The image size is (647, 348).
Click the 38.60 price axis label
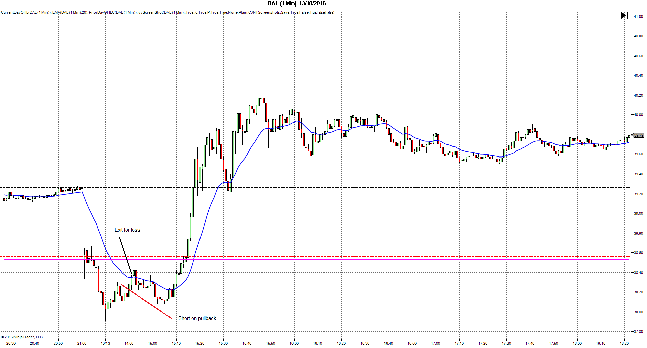pos(638,253)
